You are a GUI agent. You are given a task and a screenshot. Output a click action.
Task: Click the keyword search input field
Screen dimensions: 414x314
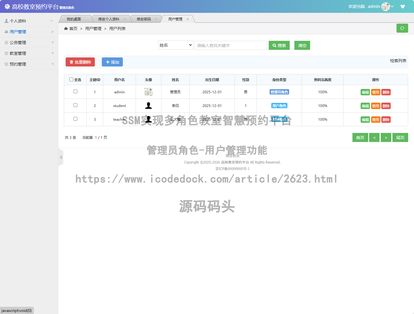(x=230, y=45)
